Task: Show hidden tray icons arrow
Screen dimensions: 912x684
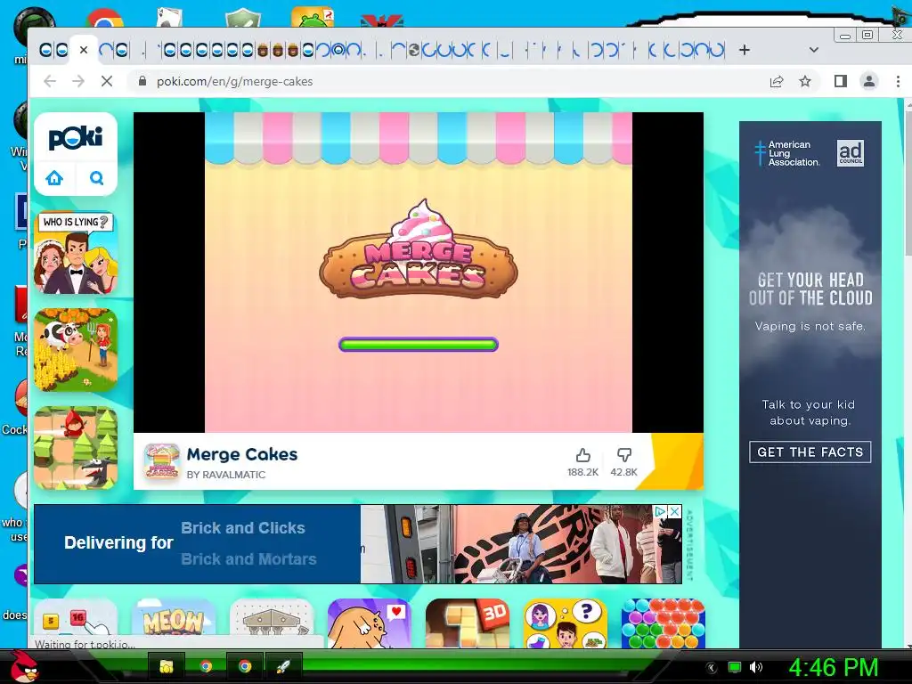Action: coord(711,668)
